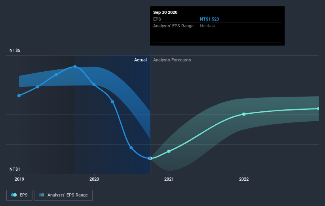Image resolution: width=325 pixels, height=206 pixels.
Task: Click the 'No data' analysts range value
Action: [x=207, y=26]
